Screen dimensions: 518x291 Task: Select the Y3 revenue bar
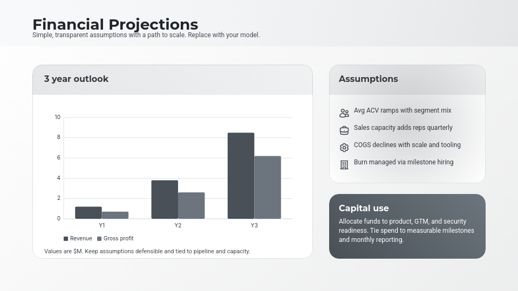click(x=241, y=176)
